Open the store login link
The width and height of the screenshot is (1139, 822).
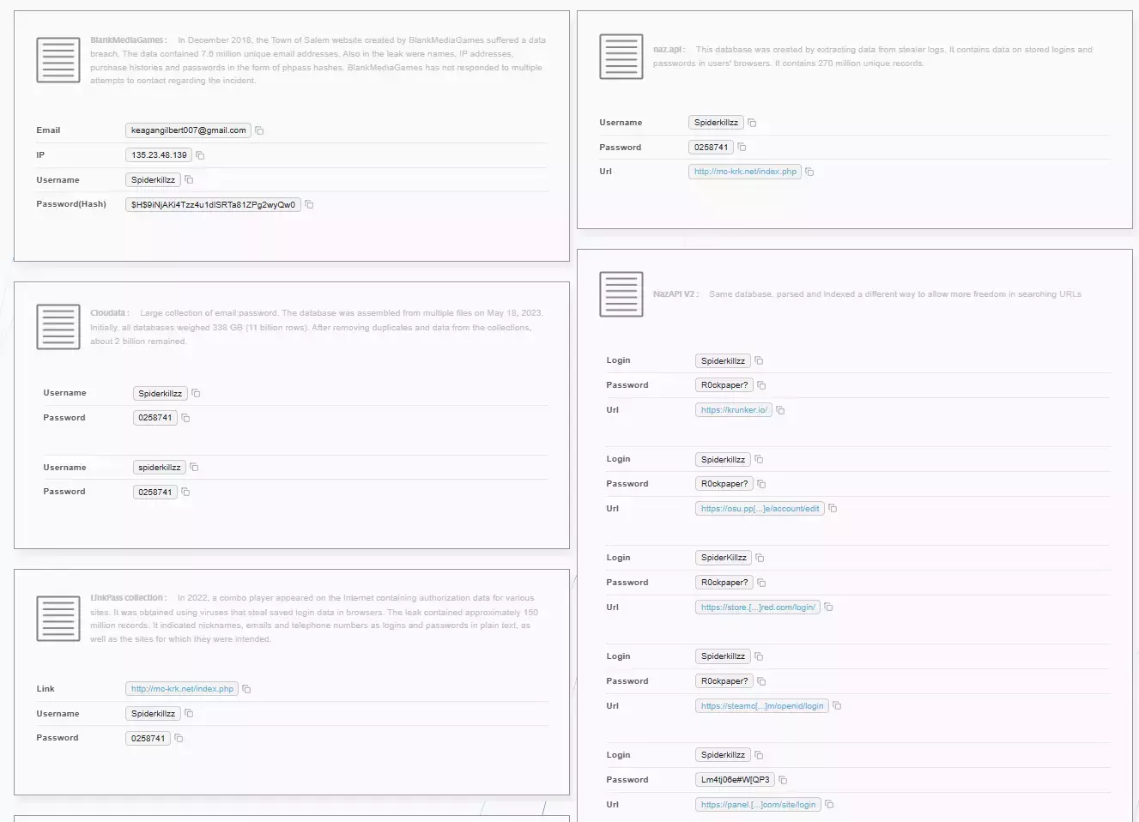coord(758,607)
